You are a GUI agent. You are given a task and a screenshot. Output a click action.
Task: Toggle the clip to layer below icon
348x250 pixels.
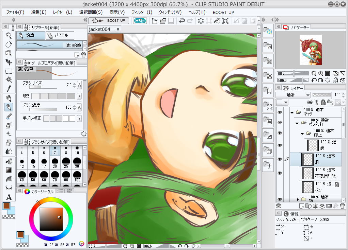coord(310,102)
